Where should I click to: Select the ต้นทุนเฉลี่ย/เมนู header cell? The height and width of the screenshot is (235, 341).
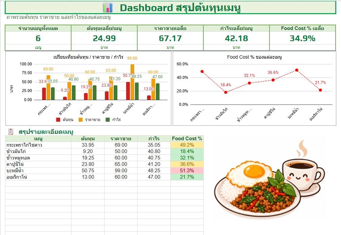(104, 28)
